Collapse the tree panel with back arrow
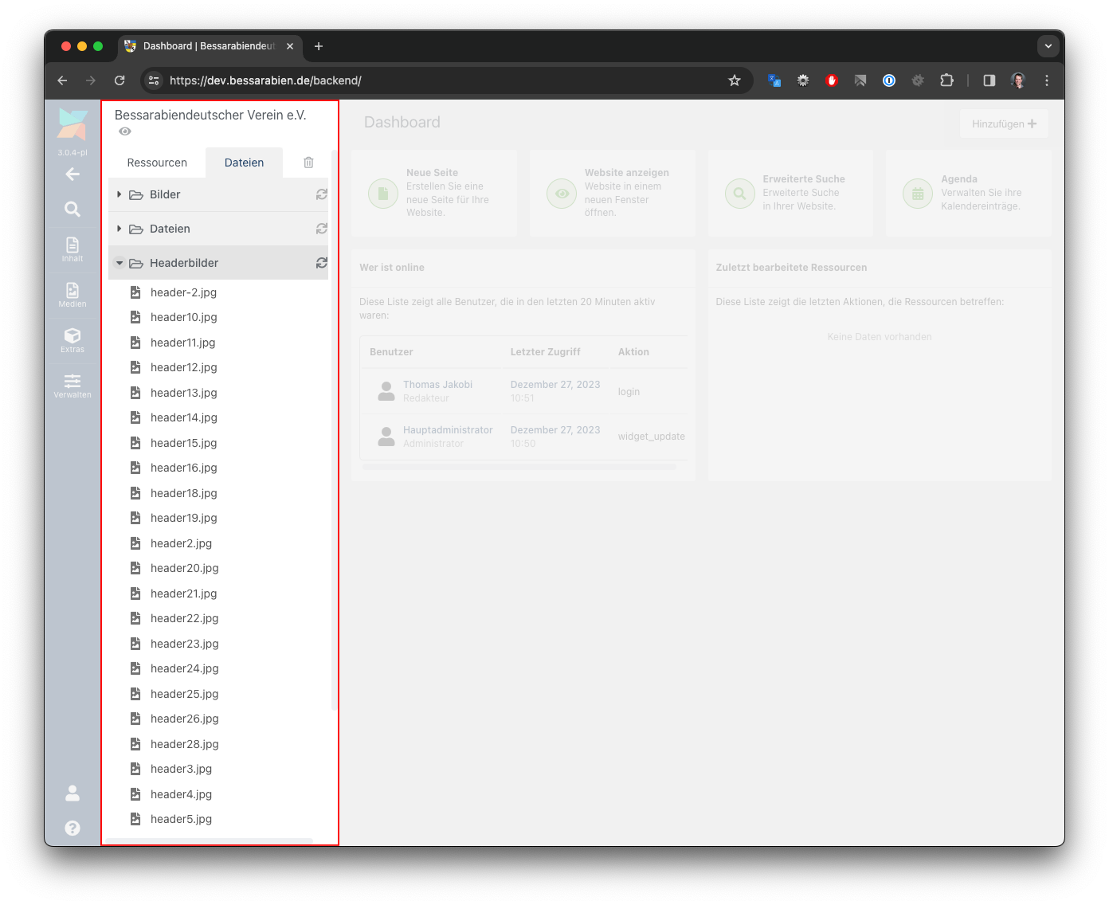Image resolution: width=1109 pixels, height=905 pixels. (72, 174)
